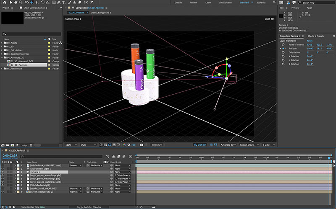The height and width of the screenshot is (209, 336).
Task: Click the graph editor icon in timeline
Action: [x=131, y=157]
